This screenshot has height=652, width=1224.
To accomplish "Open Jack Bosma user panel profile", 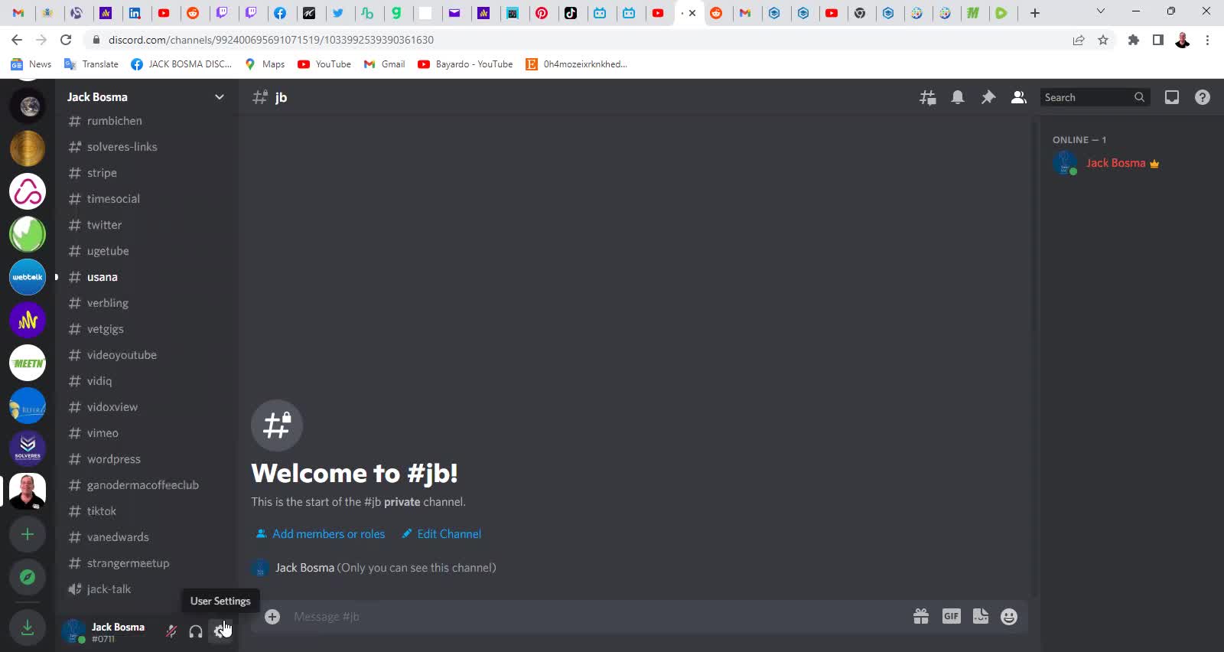I will pos(109,631).
